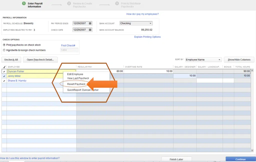Choose View Last Paycheck menu entry
The image size is (256, 162).
[78, 78]
